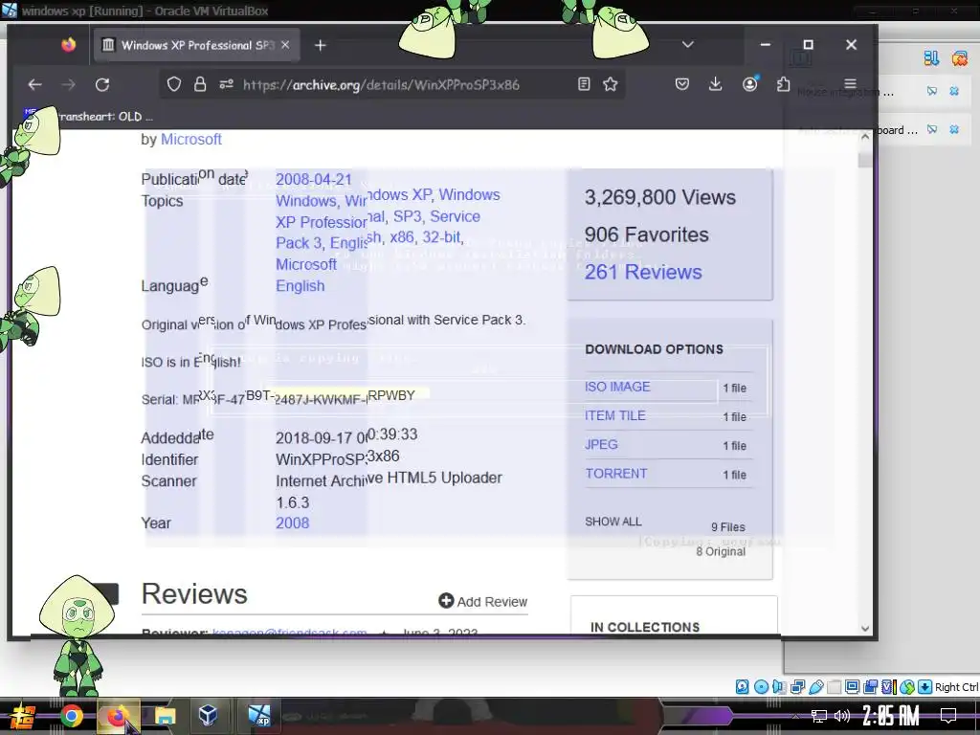Screen dimensions: 980x735
Task: Open the 2008-04-21 publication date link
Action: 314,179
